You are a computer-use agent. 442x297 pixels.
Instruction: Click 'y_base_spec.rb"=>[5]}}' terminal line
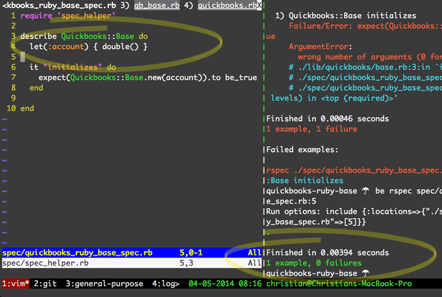(x=316, y=222)
